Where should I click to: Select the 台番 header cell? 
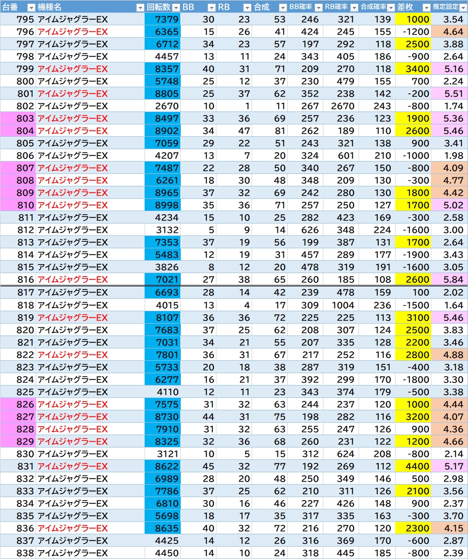tap(18, 7)
